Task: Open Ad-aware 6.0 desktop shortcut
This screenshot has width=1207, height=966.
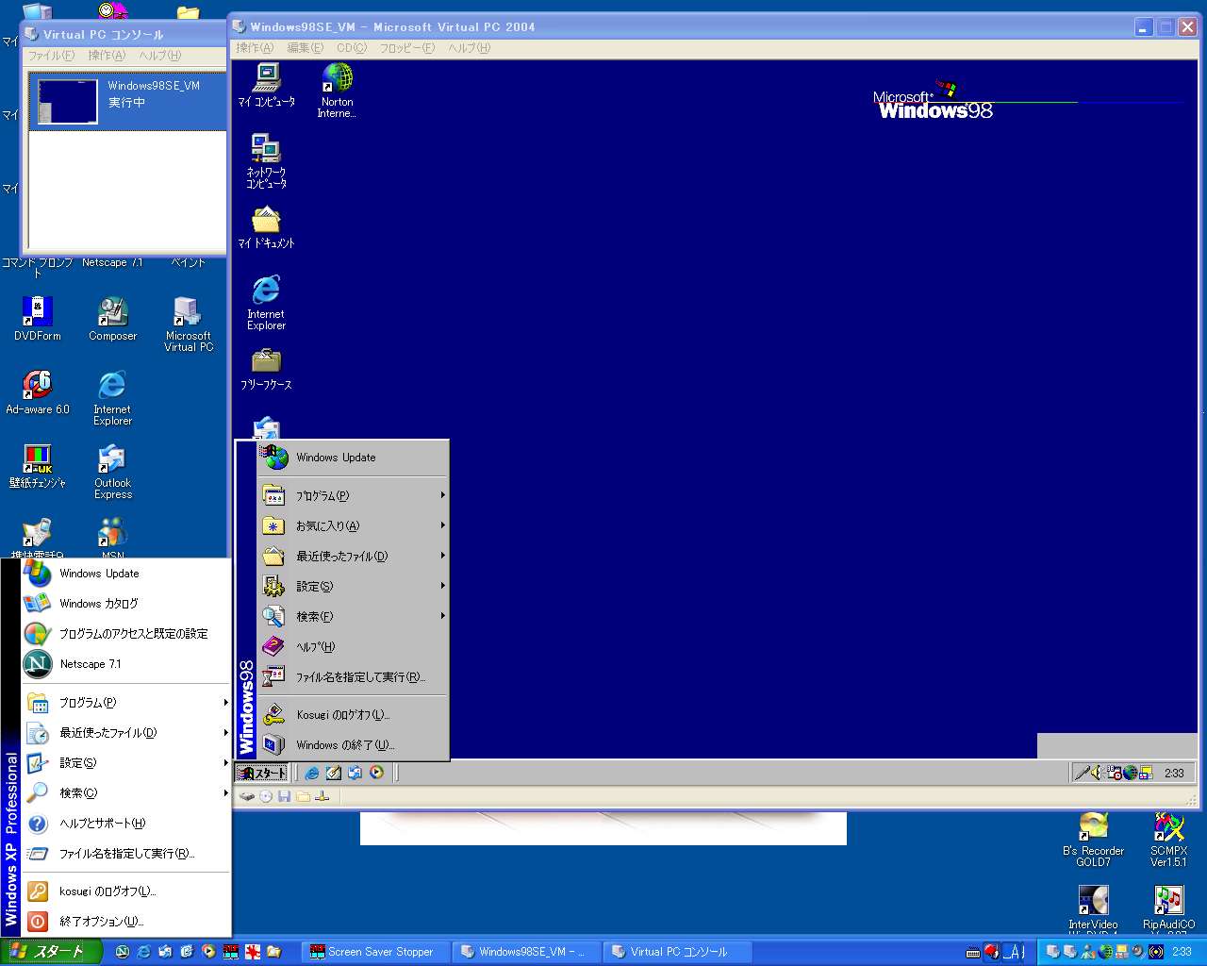Action: click(38, 392)
